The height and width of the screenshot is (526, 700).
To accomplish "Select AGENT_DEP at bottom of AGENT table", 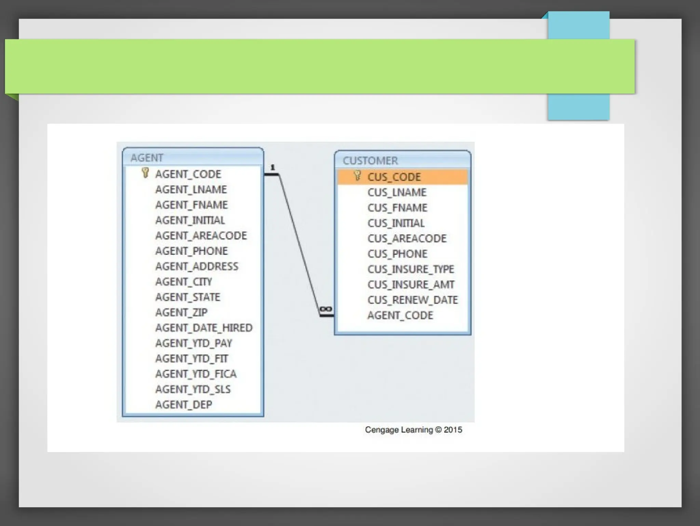I will (x=184, y=405).
